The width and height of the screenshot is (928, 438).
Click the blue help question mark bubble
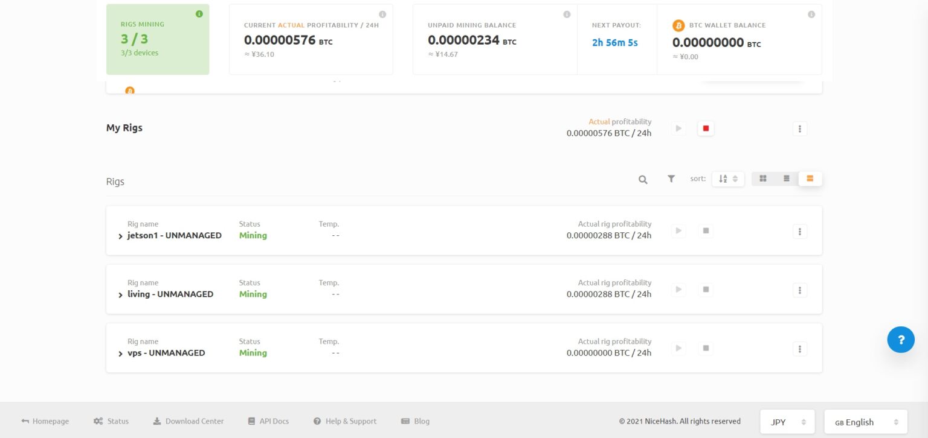(900, 339)
